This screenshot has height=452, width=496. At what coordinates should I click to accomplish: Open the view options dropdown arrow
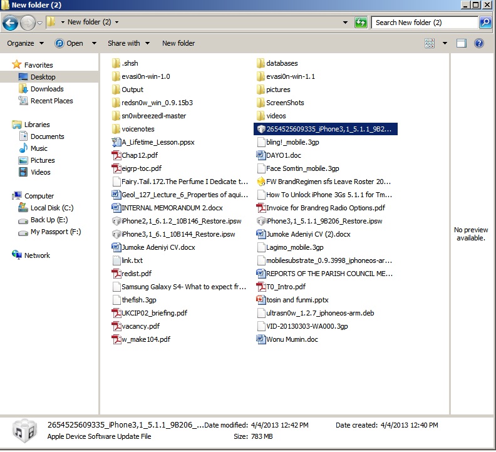(x=445, y=43)
